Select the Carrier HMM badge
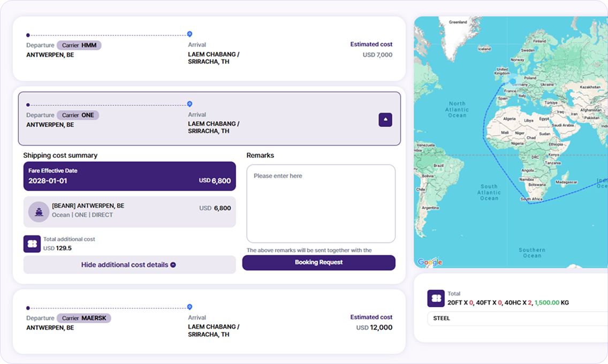Image resolution: width=608 pixels, height=364 pixels. click(79, 45)
